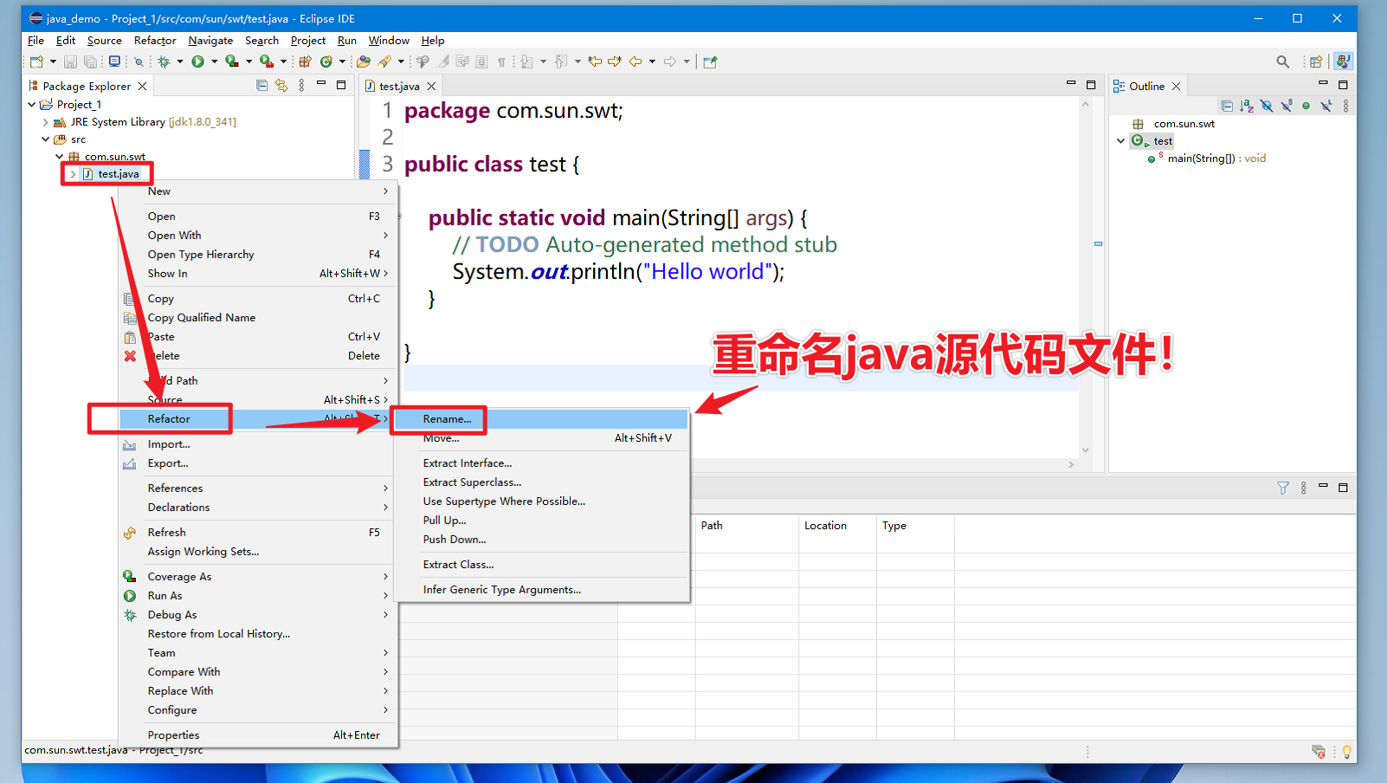Click the Run External Tools toolbar icon
1387x783 pixels.
coord(267,61)
